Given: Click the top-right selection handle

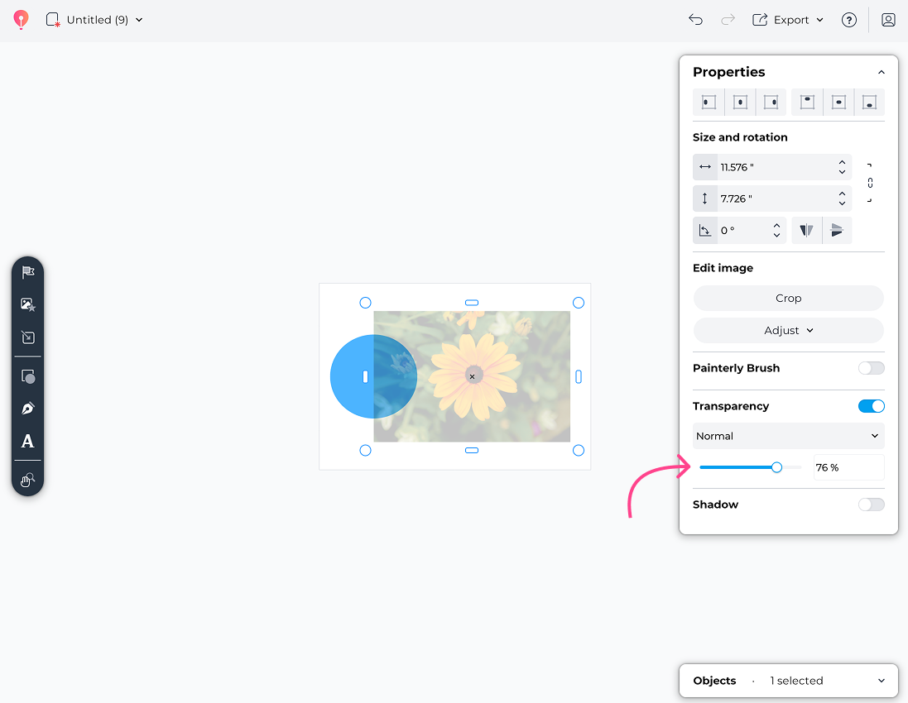Looking at the screenshot, I should pyautogui.click(x=579, y=303).
